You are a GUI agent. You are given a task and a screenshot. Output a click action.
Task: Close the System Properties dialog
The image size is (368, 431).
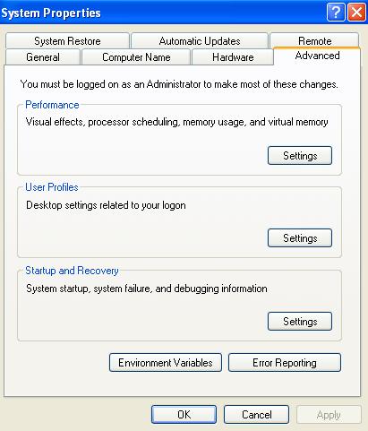356,13
